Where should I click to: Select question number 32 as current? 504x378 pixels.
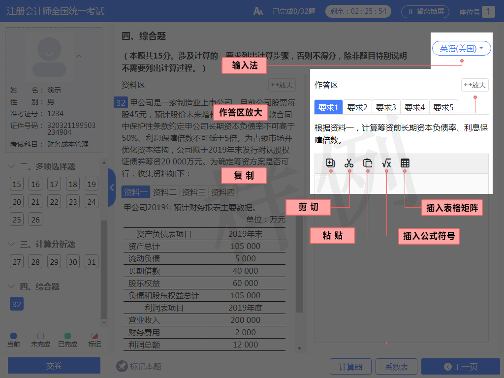16,304
